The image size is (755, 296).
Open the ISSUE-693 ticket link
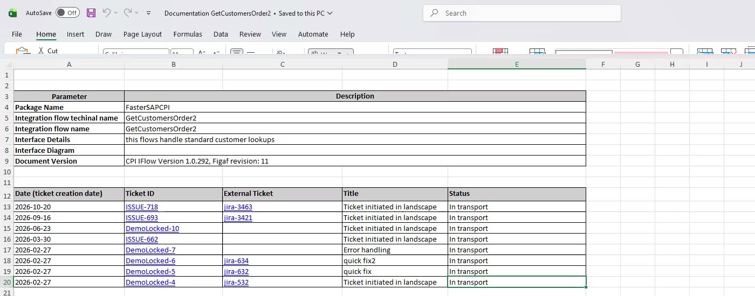point(142,217)
